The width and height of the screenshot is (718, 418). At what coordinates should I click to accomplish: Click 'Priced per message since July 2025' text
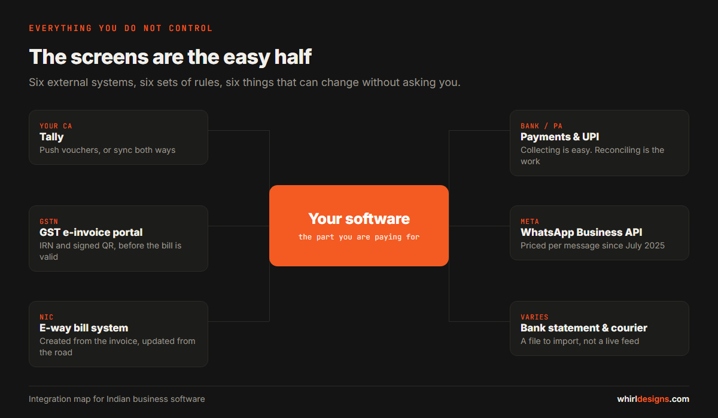point(592,245)
